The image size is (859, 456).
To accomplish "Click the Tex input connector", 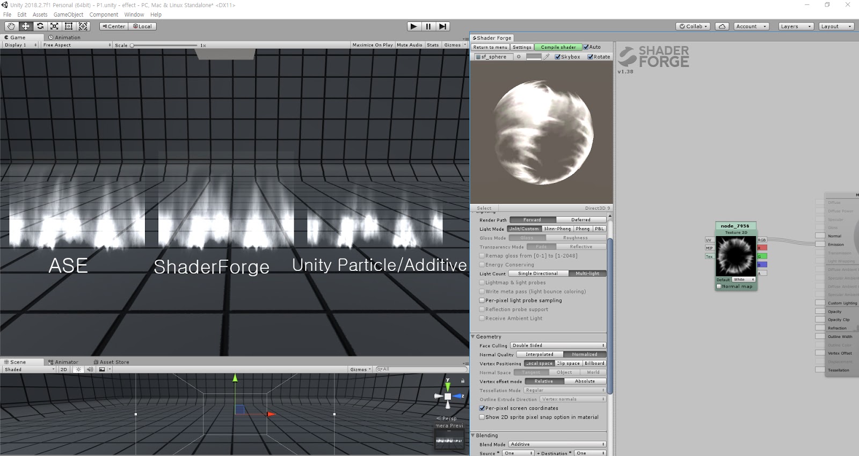I will pos(709,256).
